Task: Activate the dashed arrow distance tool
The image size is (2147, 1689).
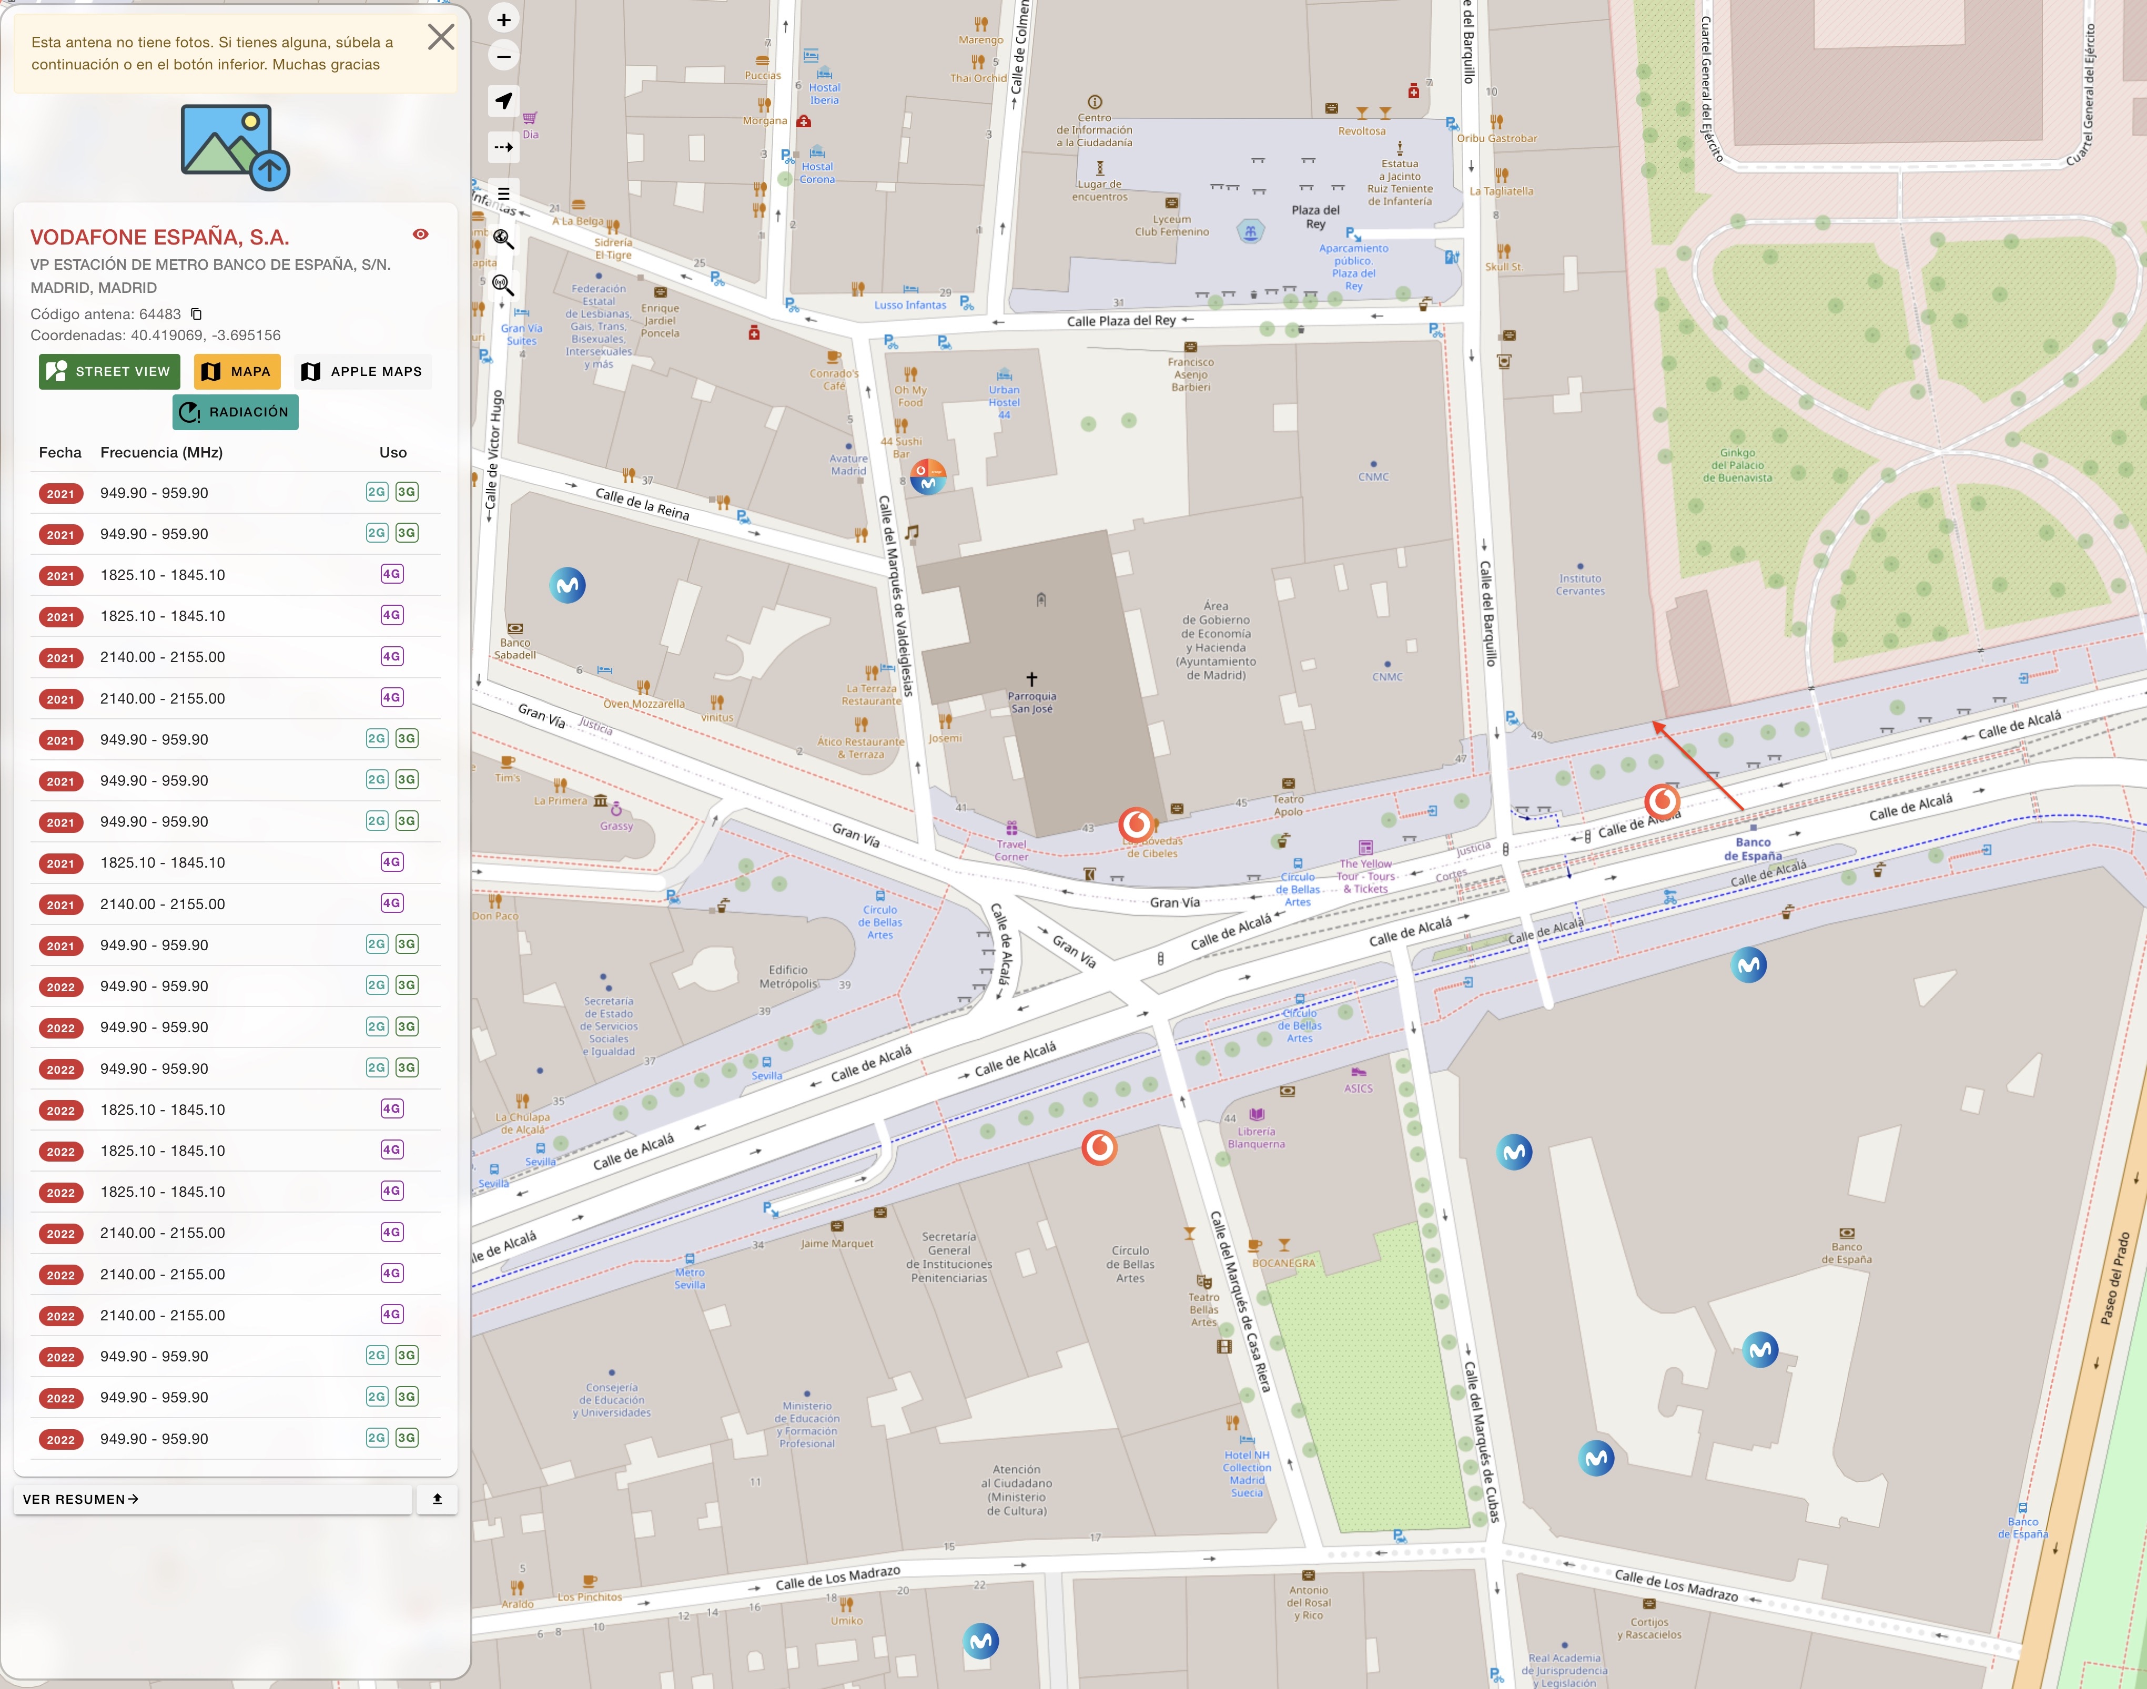Action: (x=503, y=147)
